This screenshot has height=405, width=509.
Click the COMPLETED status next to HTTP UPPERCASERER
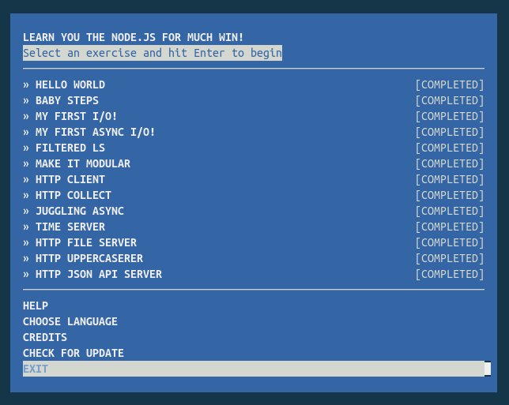click(x=450, y=258)
